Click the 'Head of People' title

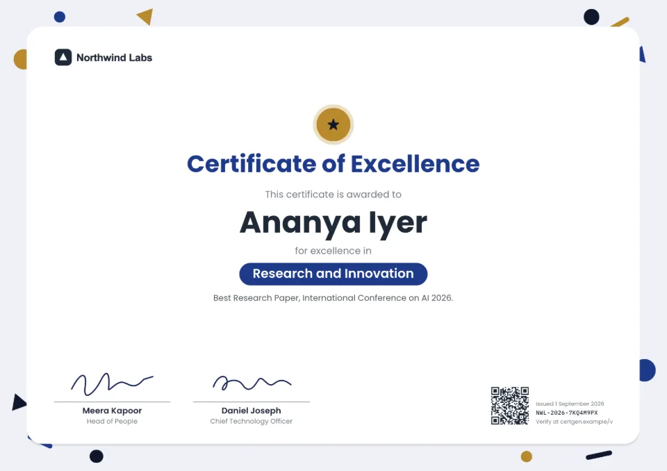112,421
